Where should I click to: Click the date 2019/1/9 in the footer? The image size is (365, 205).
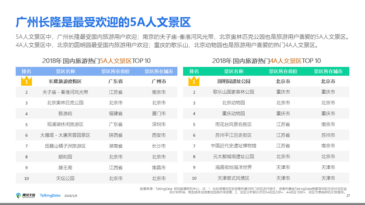click(71, 196)
